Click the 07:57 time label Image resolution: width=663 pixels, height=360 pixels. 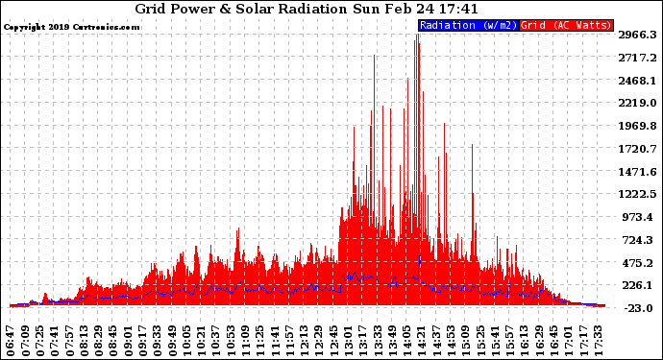pyautogui.click(x=69, y=341)
